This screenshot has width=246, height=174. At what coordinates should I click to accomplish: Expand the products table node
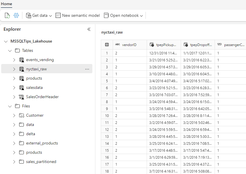(14, 78)
